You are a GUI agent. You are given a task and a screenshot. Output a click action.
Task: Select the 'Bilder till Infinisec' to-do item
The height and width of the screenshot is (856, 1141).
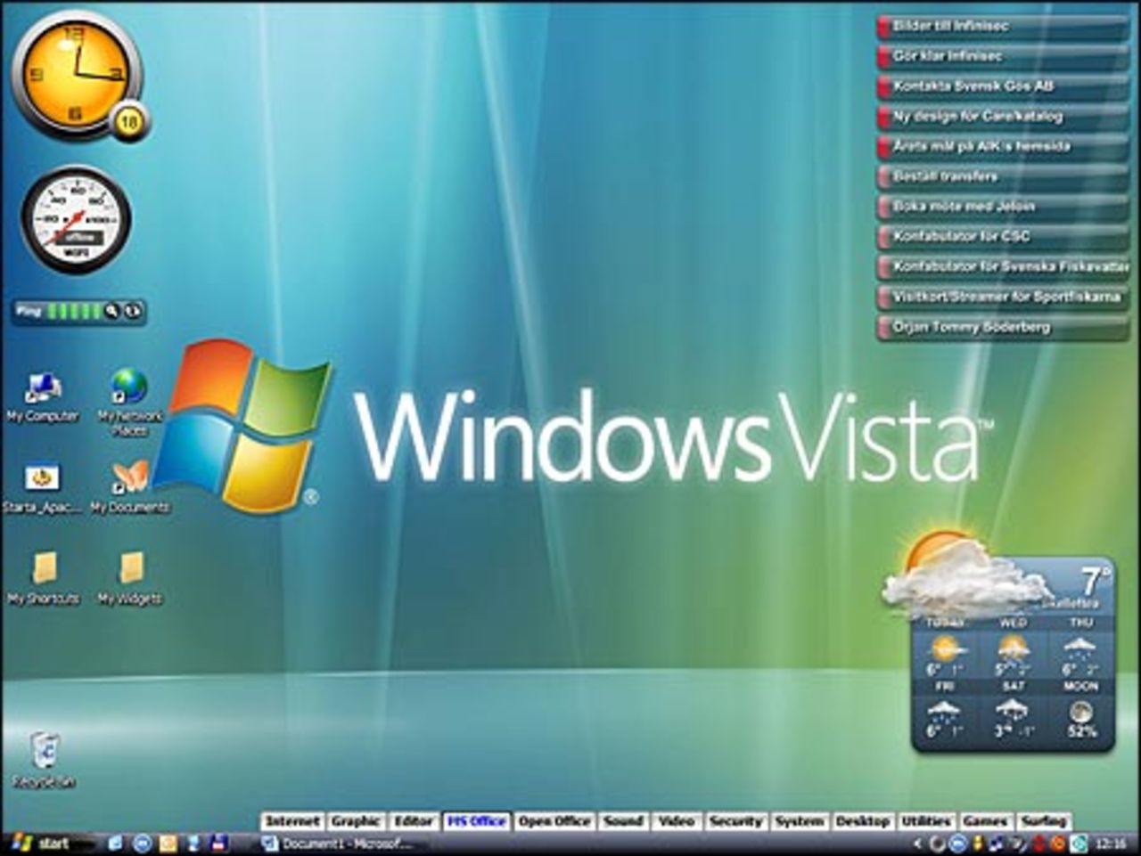[x=1003, y=27]
